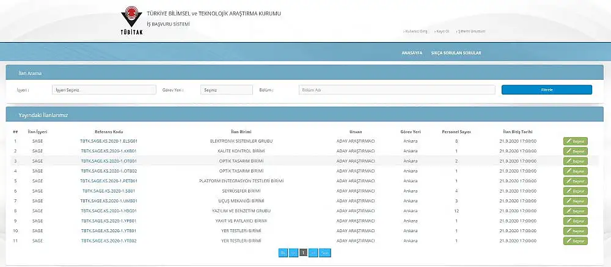Click the TÜBİTAK logo

(132, 20)
